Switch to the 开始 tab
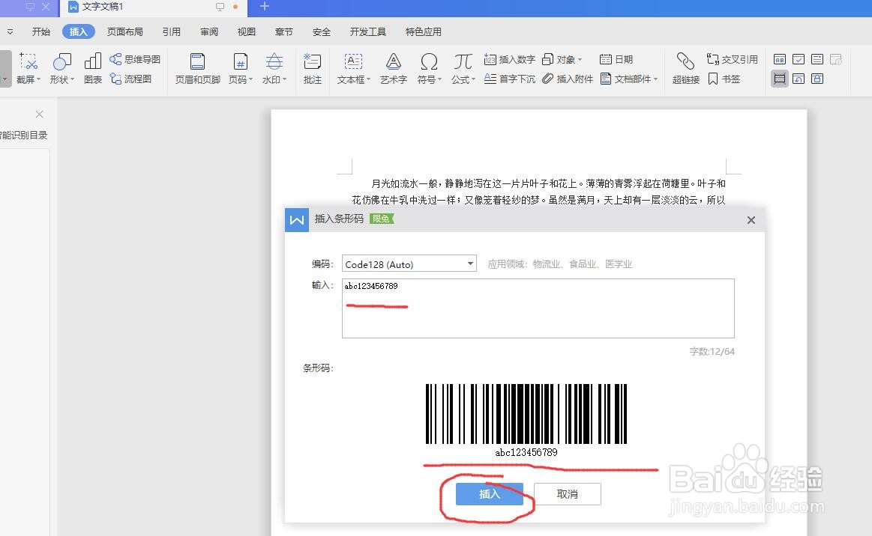872x536 pixels. [x=40, y=31]
